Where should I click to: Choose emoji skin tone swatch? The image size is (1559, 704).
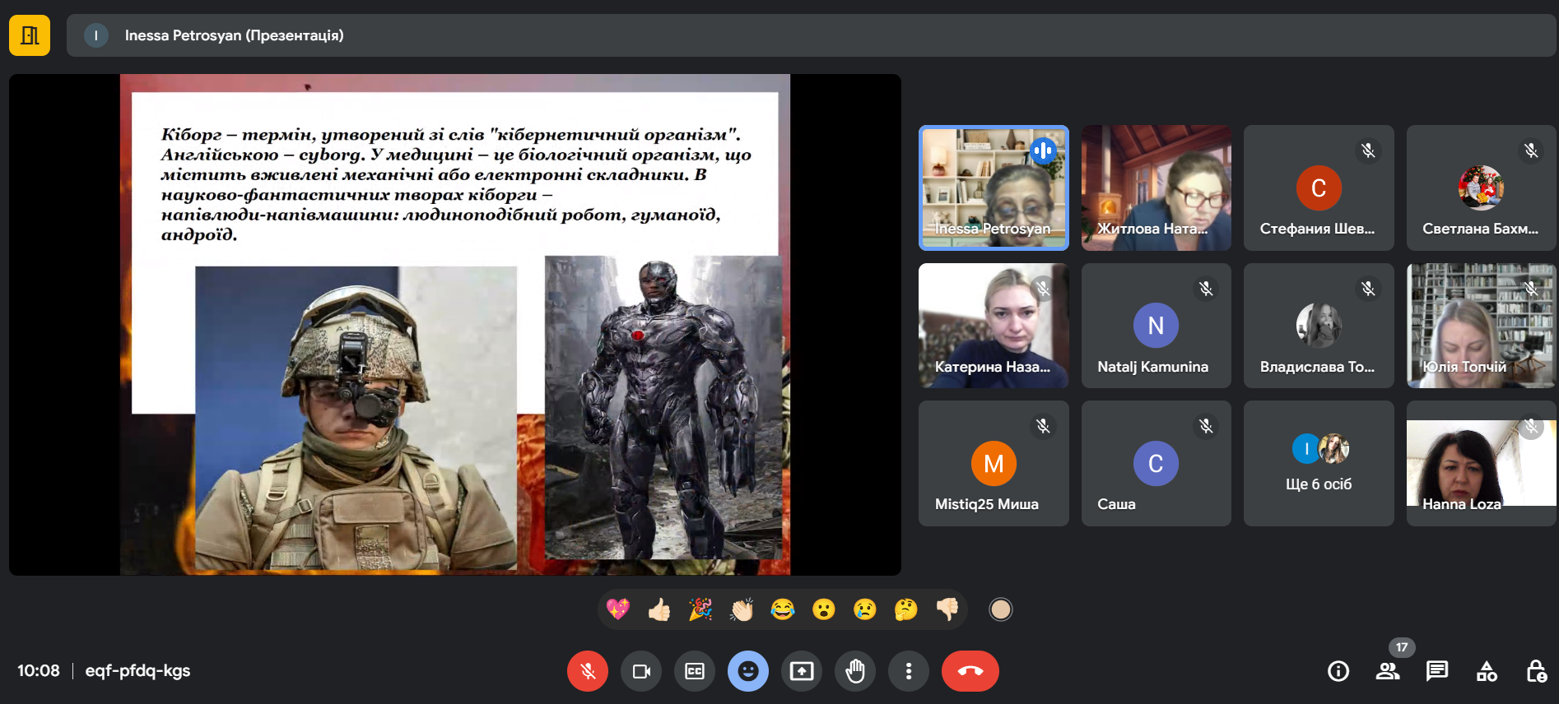[x=1000, y=609]
